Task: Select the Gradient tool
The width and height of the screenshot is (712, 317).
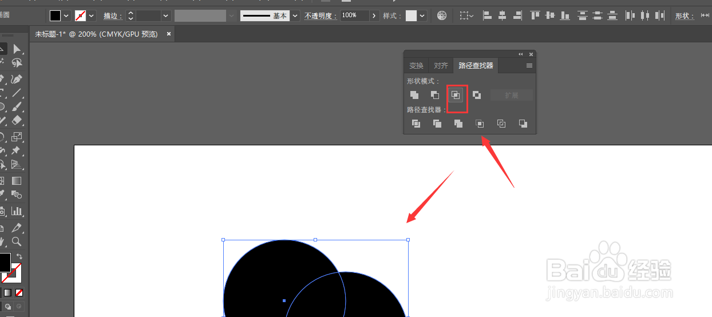Action: click(17, 181)
